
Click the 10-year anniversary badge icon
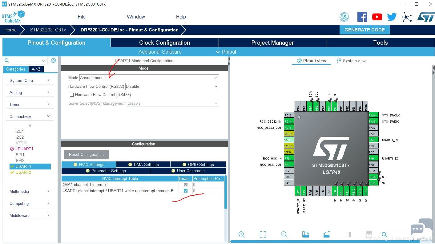[x=344, y=17]
